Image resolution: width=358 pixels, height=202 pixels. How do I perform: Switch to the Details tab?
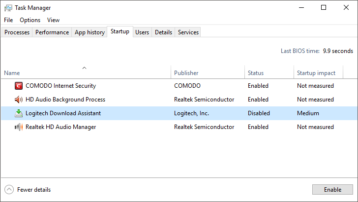tap(163, 32)
